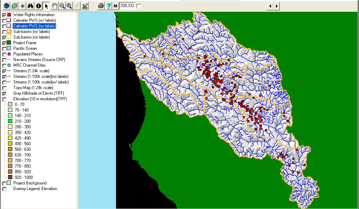Click the purple Calwater PWS (w/ labels) symbol
359x209 pixels.
tap(9, 20)
